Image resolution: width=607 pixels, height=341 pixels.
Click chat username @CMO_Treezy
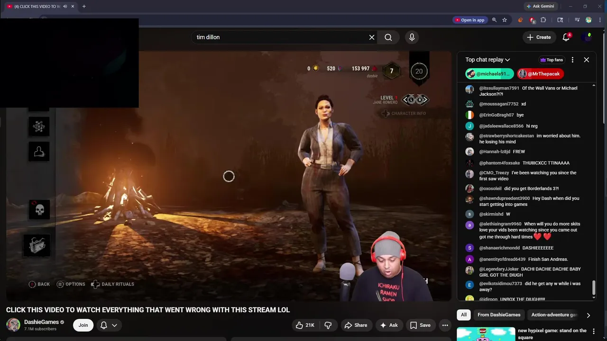click(x=494, y=173)
